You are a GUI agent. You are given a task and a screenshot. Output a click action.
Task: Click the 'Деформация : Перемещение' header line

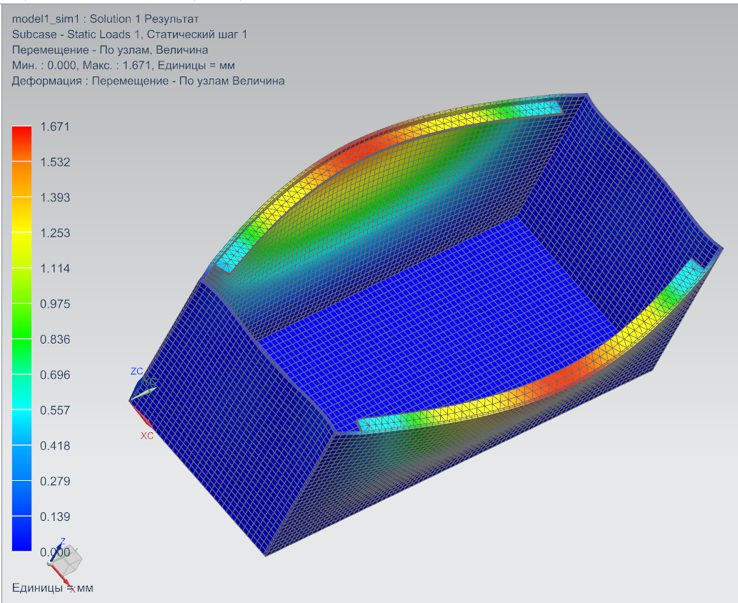148,81
